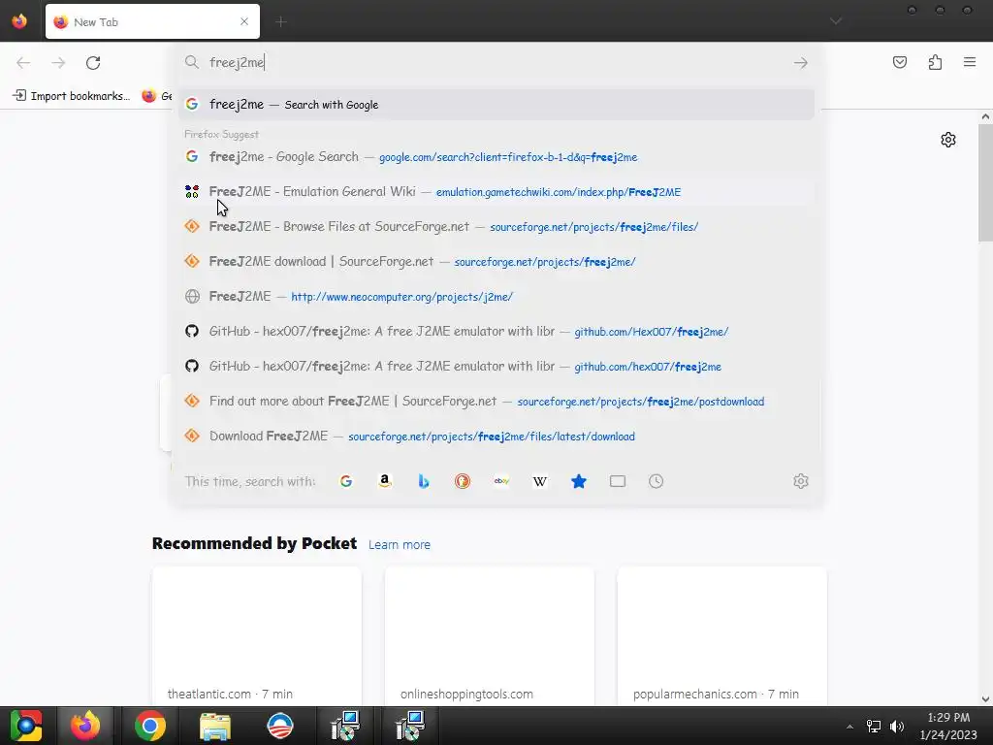Viewport: 993px width, 745px height.
Task: Open network status tray icon
Action: pyautogui.click(x=874, y=726)
